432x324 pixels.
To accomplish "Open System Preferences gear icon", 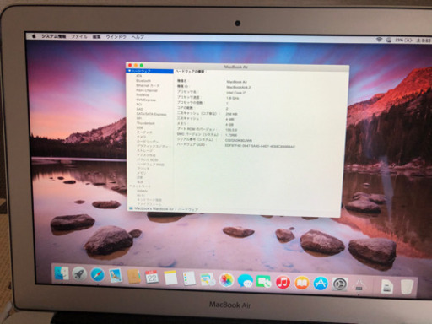I will (x=339, y=284).
